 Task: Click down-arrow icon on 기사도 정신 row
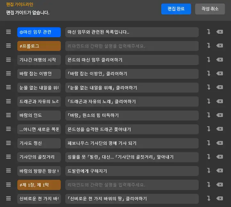tap(209, 143)
